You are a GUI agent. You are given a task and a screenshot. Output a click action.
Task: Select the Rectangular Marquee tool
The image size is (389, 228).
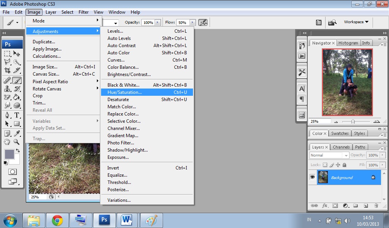(x=7, y=53)
